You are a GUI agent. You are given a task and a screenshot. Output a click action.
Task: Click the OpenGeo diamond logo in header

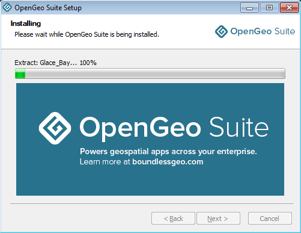point(221,31)
